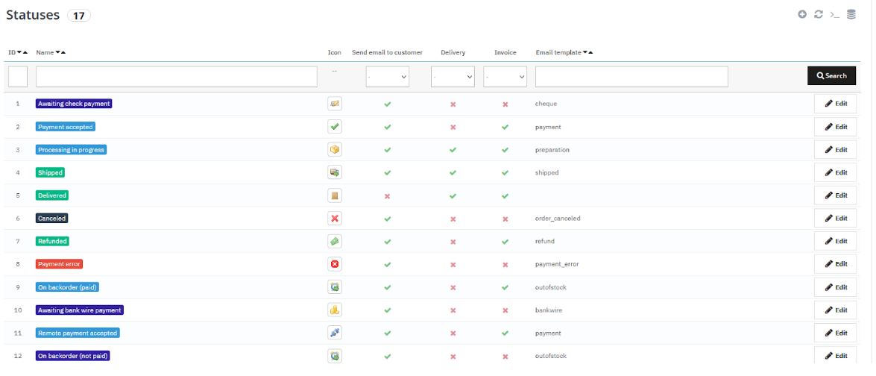Viewport: 876px width, 376px height.
Task: Click the add new status plus icon
Action: (x=802, y=14)
